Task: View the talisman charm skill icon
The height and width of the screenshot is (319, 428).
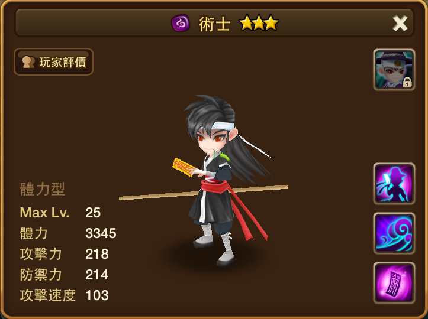Action: tap(394, 283)
